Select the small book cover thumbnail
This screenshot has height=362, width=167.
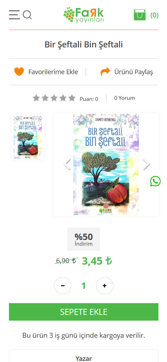tap(28, 137)
